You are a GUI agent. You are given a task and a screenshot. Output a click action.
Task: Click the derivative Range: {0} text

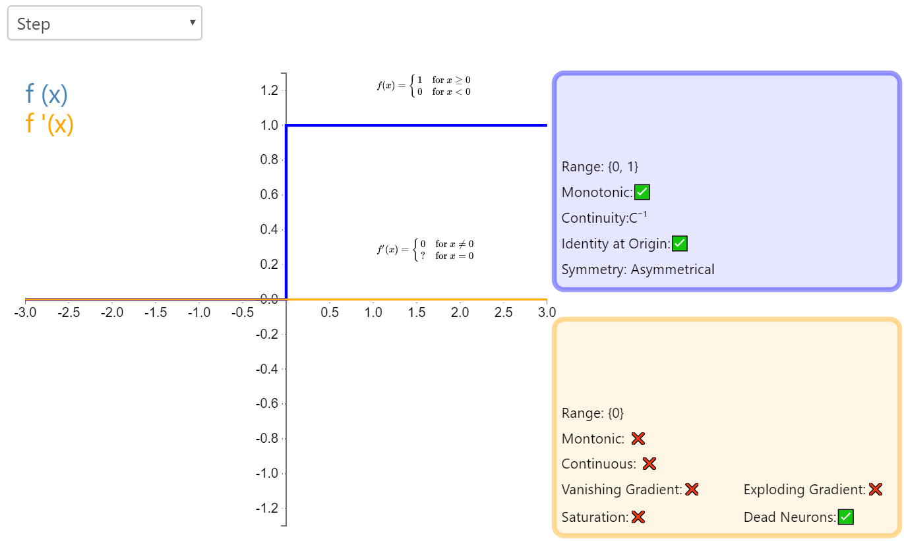tap(592, 413)
